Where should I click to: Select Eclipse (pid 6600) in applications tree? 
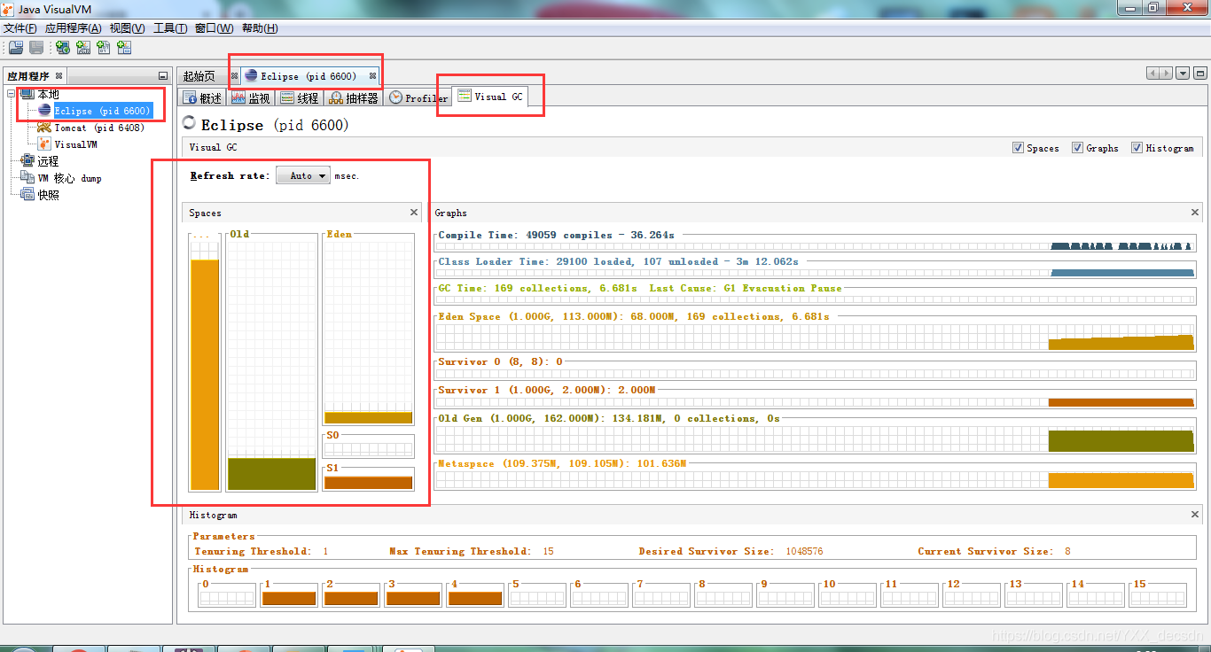pyautogui.click(x=102, y=111)
